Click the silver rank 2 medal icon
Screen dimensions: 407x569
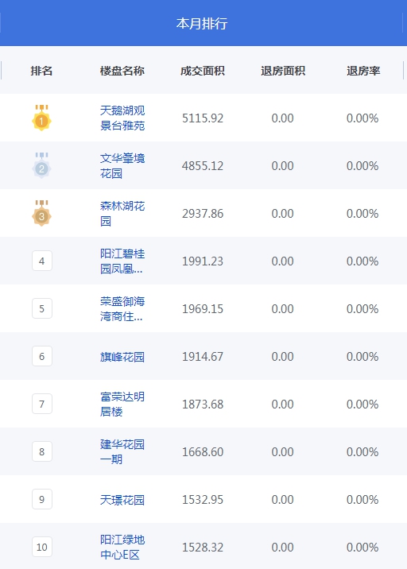(x=41, y=165)
